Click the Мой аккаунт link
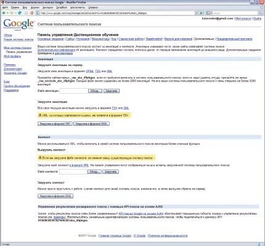Image resolution: width=265 pixels, height=246 pixels. [x=243, y=18]
